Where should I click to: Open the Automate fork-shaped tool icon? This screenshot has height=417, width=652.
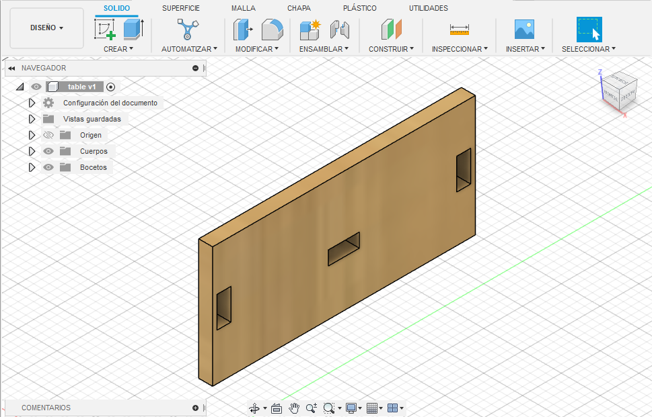point(188,30)
